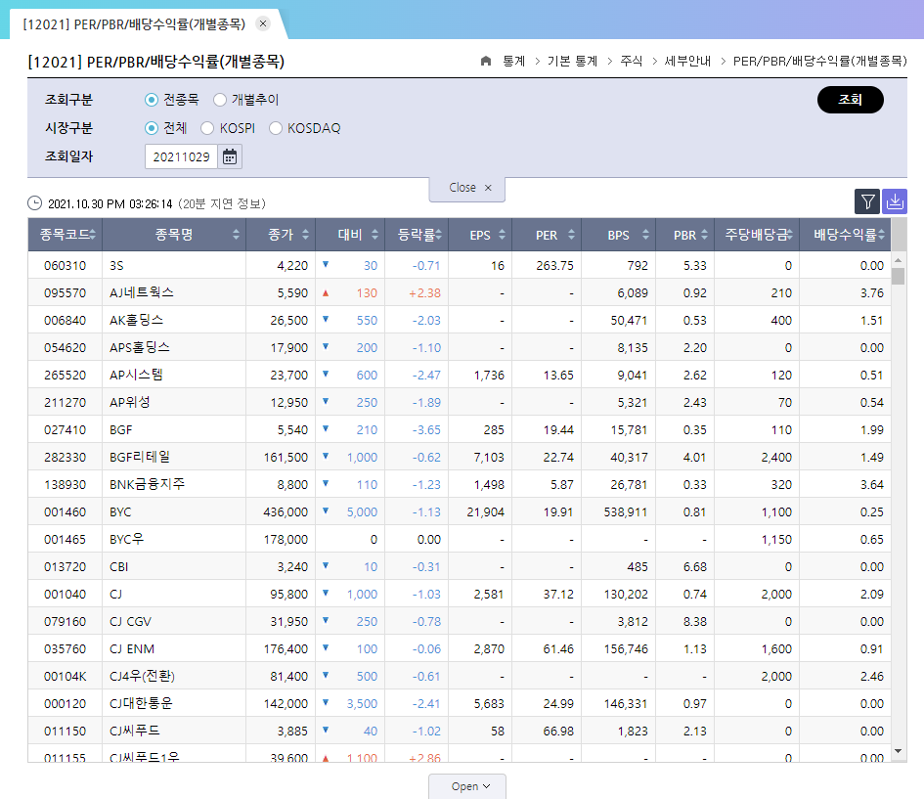Sort by 등락률 column arrows
The image size is (924, 799).
point(438,235)
